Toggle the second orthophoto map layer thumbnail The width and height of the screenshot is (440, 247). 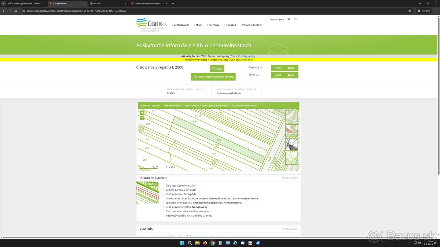pyautogui.click(x=291, y=131)
